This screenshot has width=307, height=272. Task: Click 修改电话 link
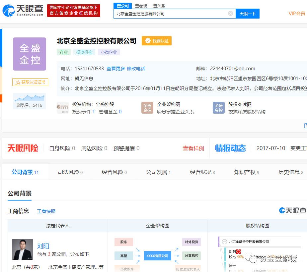136,69
